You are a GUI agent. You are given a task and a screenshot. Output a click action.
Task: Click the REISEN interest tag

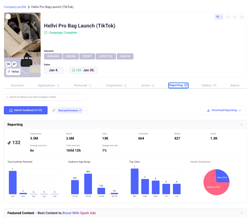[x=71, y=56]
